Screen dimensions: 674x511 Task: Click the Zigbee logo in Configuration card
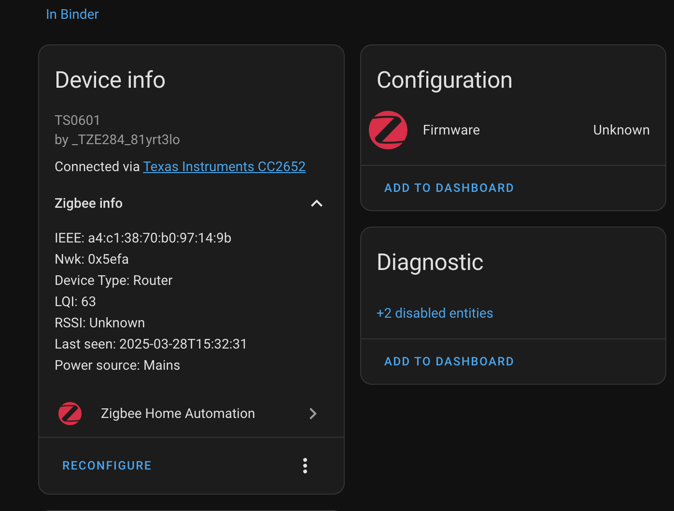pyautogui.click(x=388, y=130)
